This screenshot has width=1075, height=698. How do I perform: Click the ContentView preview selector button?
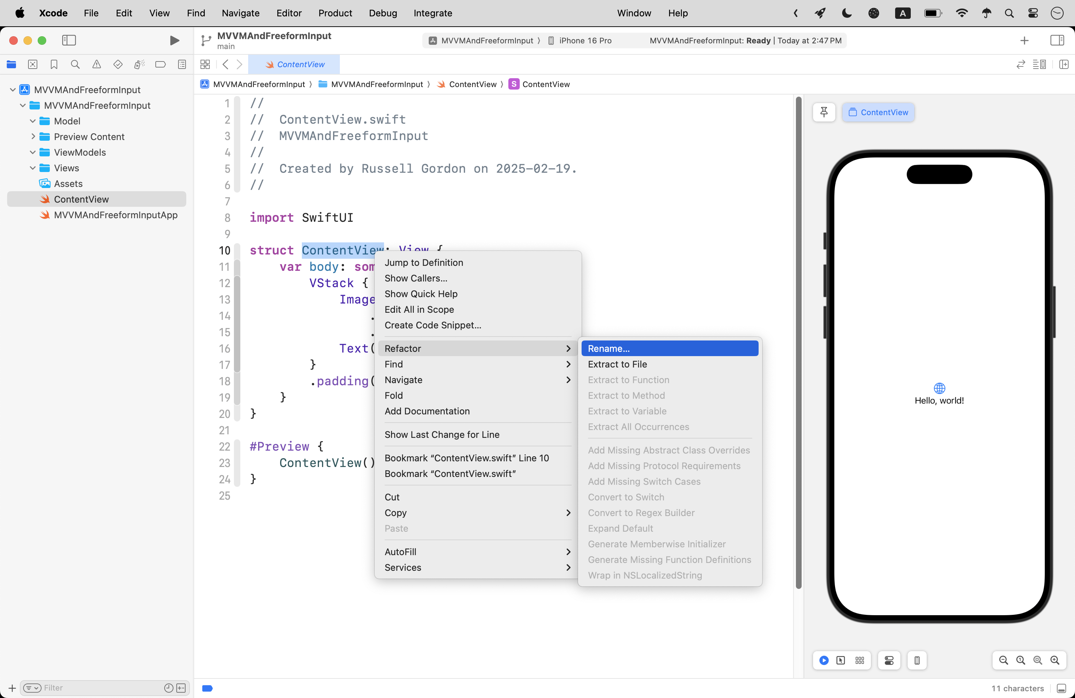point(878,112)
